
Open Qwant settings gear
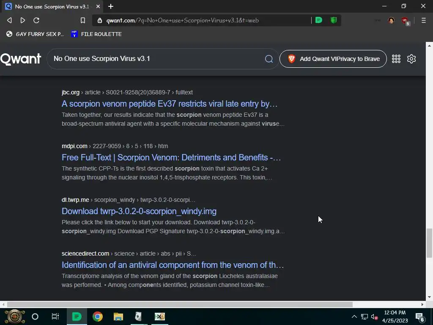(411, 59)
